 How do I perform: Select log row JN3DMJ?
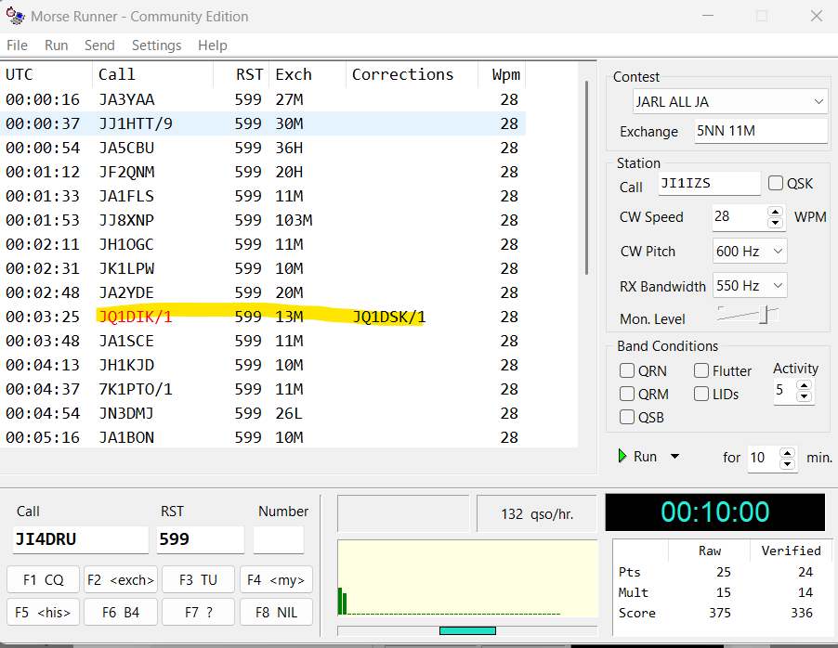(x=262, y=413)
